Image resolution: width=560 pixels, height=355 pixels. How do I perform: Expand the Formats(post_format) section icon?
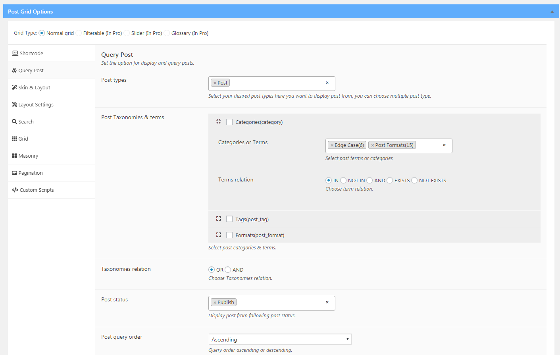(218, 235)
